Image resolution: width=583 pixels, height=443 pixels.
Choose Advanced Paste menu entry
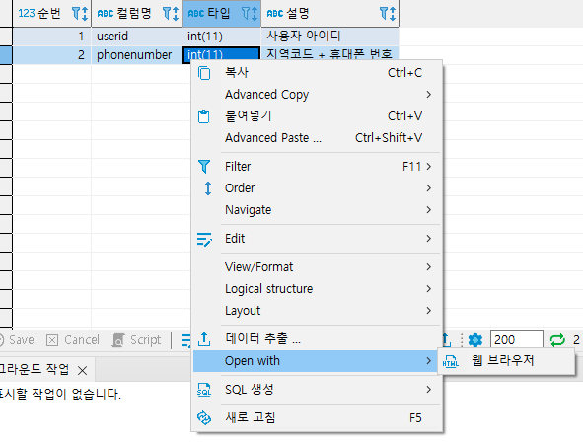click(317, 138)
